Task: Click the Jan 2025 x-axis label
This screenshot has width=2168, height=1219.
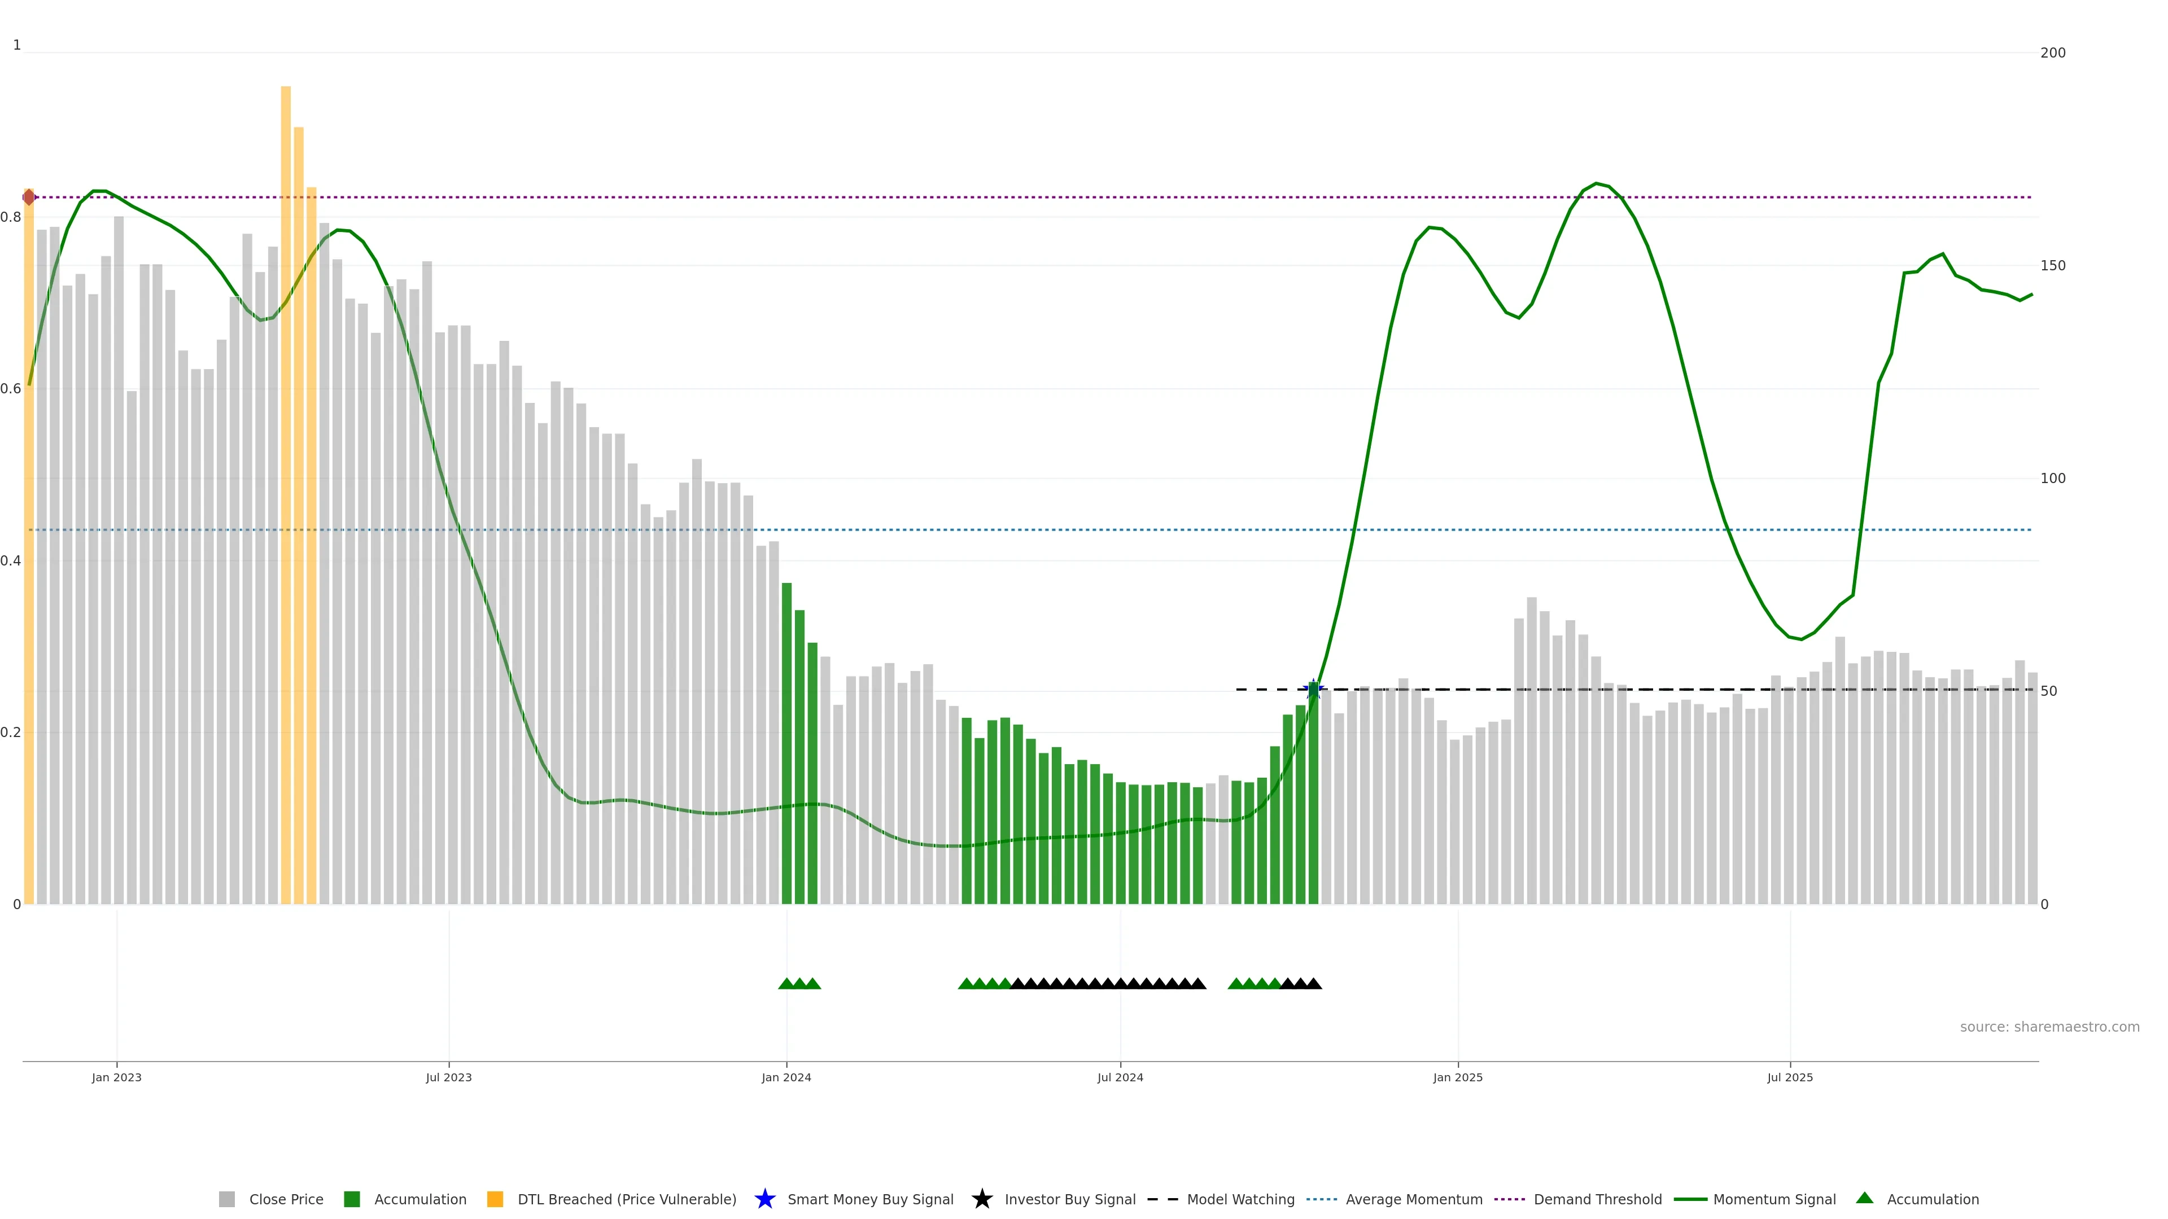Action: pos(1458,1078)
